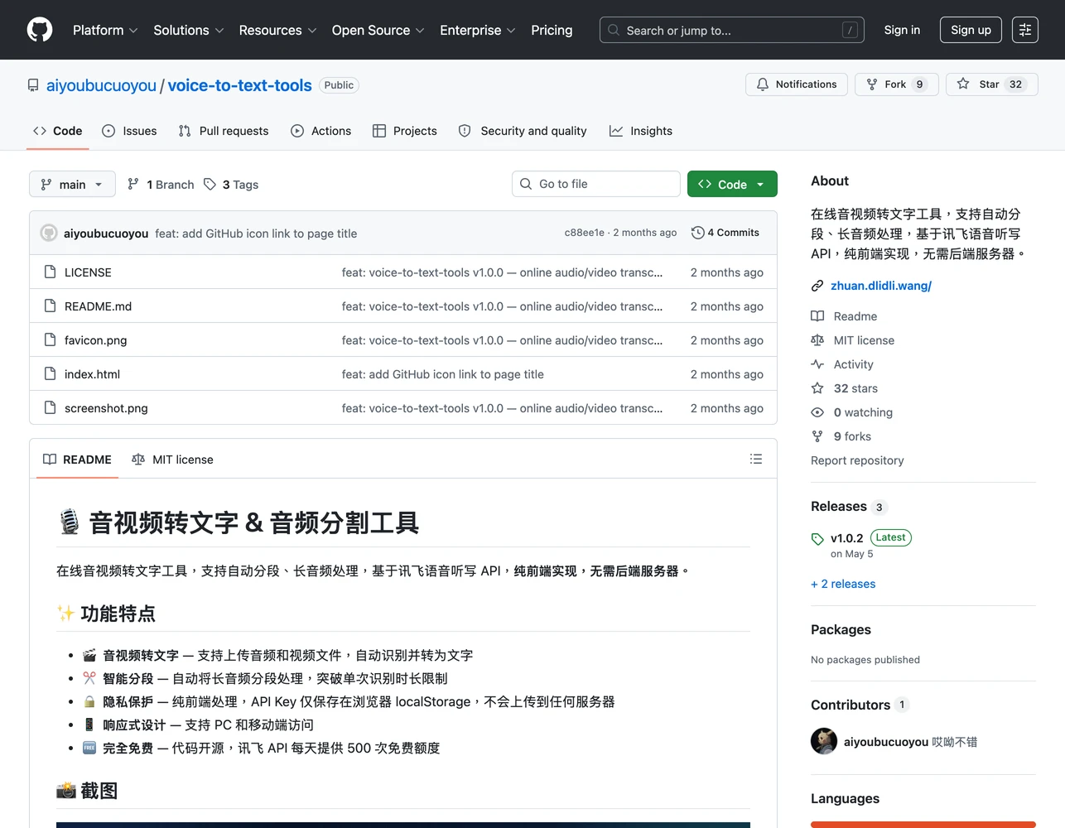The image size is (1065, 828).
Task: Click the link icon beside website URL
Action: [817, 286]
